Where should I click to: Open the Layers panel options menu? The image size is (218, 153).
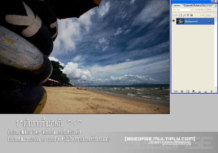pos(215,6)
